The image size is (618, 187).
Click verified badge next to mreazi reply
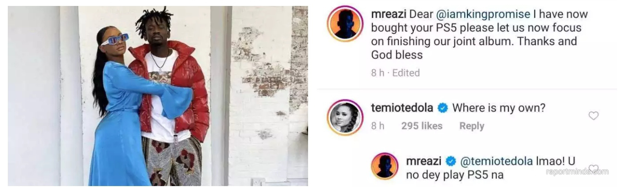pyautogui.click(x=450, y=161)
